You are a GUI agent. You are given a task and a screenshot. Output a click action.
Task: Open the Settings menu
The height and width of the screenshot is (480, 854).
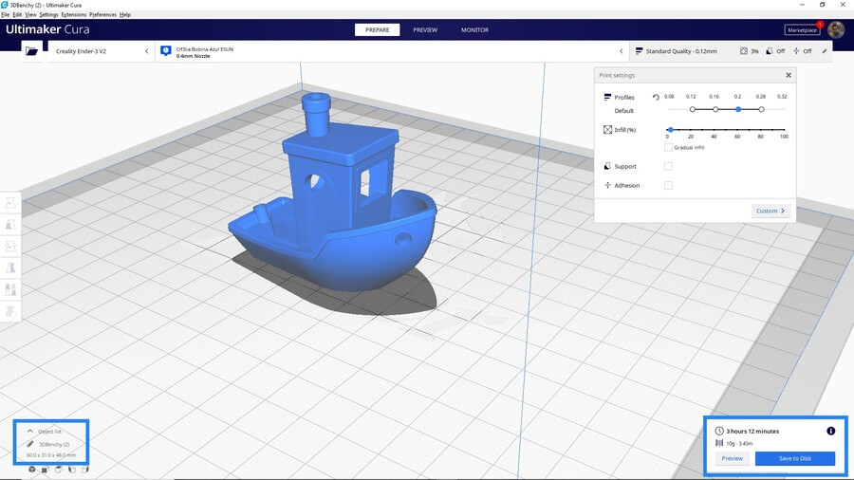(49, 14)
